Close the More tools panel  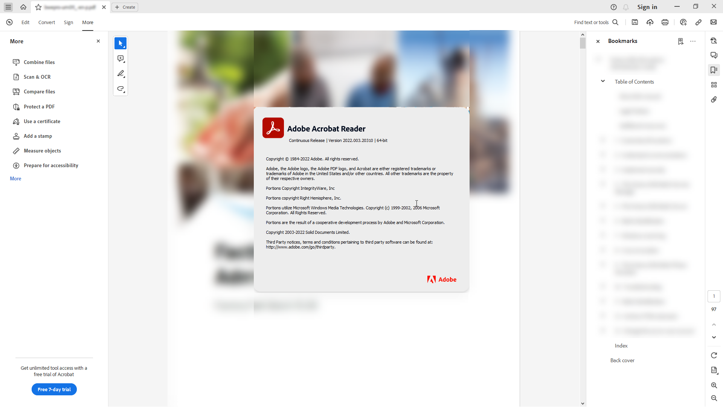[x=98, y=41]
